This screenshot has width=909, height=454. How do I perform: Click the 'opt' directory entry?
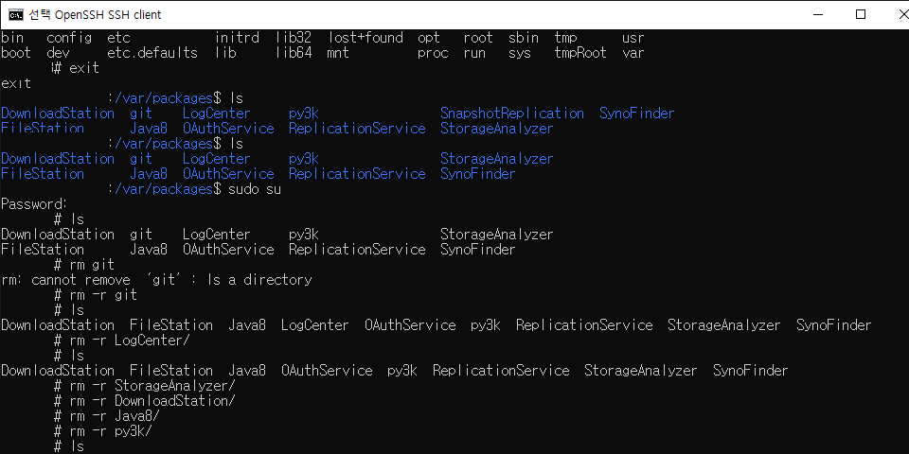tap(428, 38)
